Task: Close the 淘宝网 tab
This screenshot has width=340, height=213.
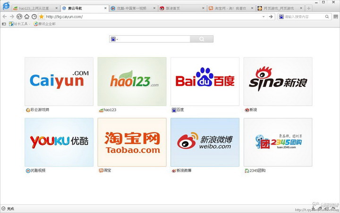Action: (x=252, y=8)
